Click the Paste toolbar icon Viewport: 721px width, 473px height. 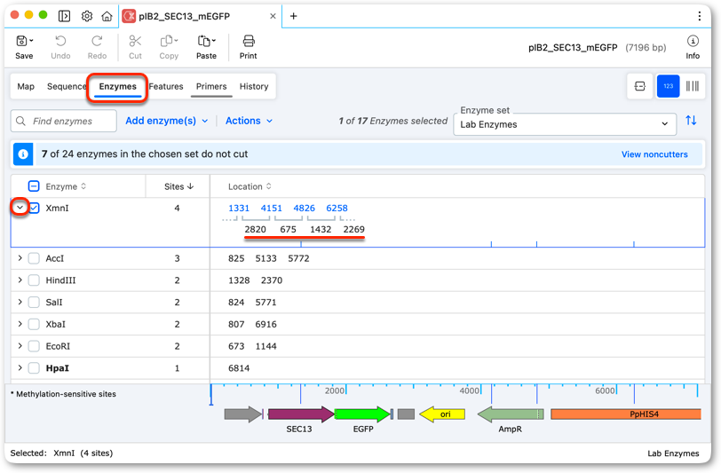pyautogui.click(x=203, y=42)
